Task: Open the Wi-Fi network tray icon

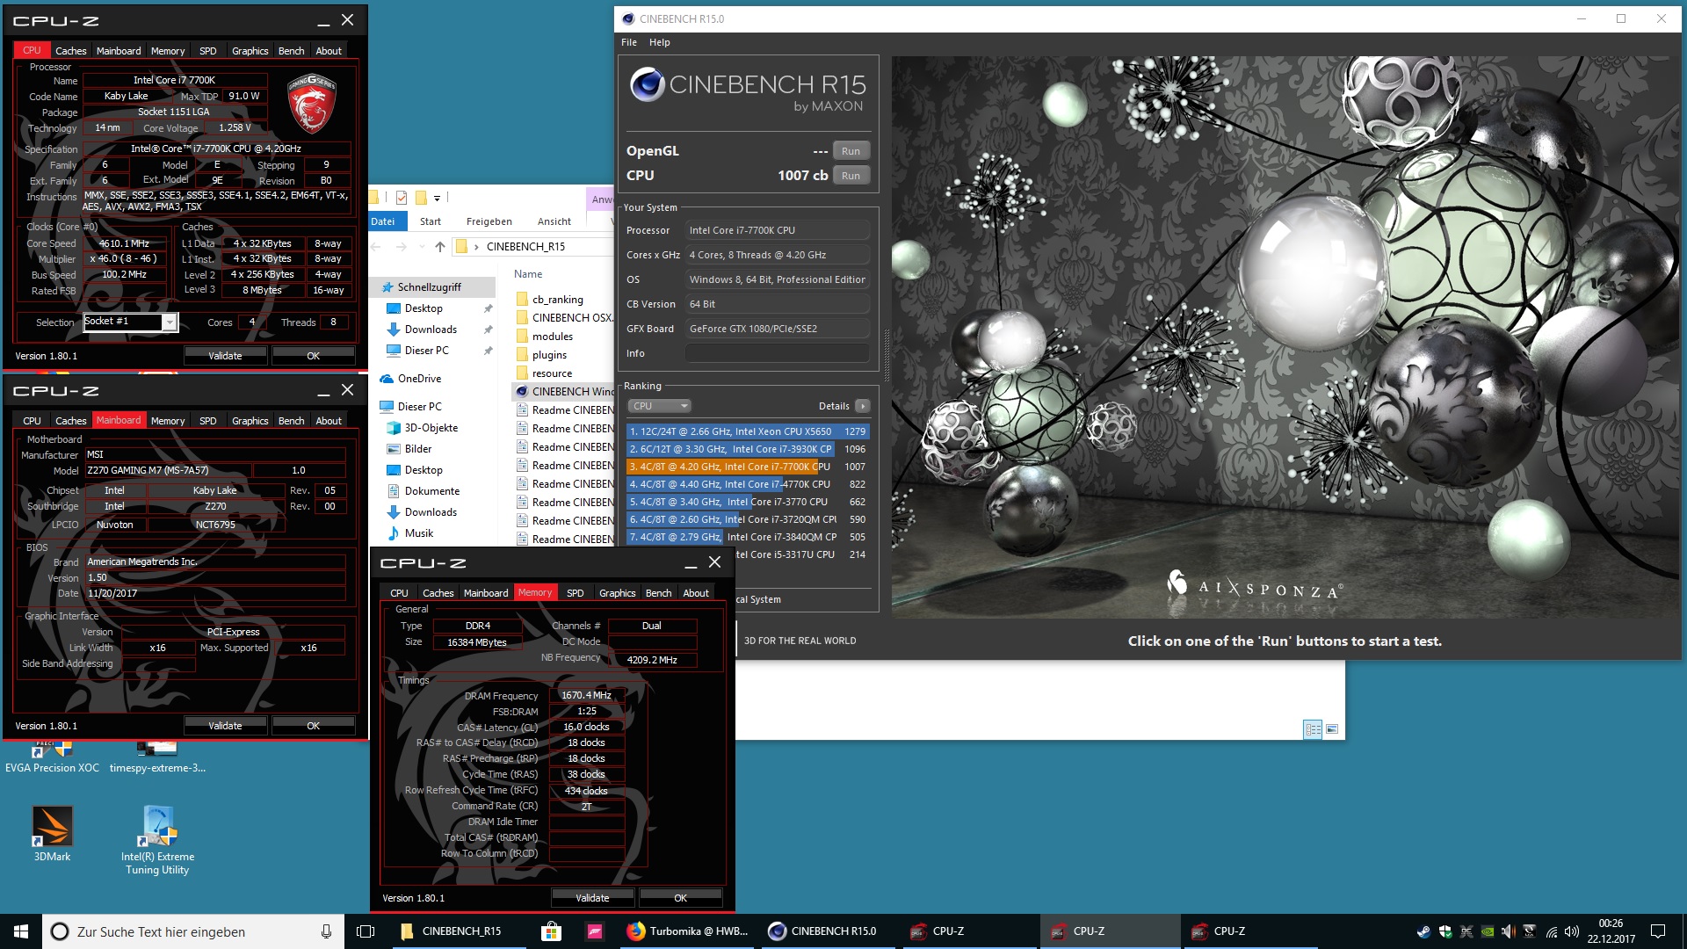Action: [1552, 931]
